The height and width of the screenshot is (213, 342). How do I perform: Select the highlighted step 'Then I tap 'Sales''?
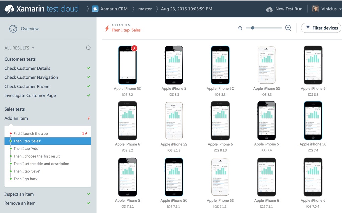tap(48, 141)
